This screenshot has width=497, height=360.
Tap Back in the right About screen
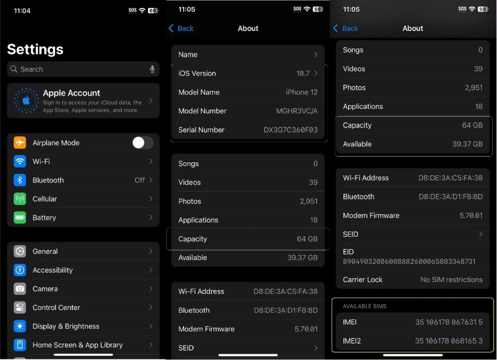(346, 29)
